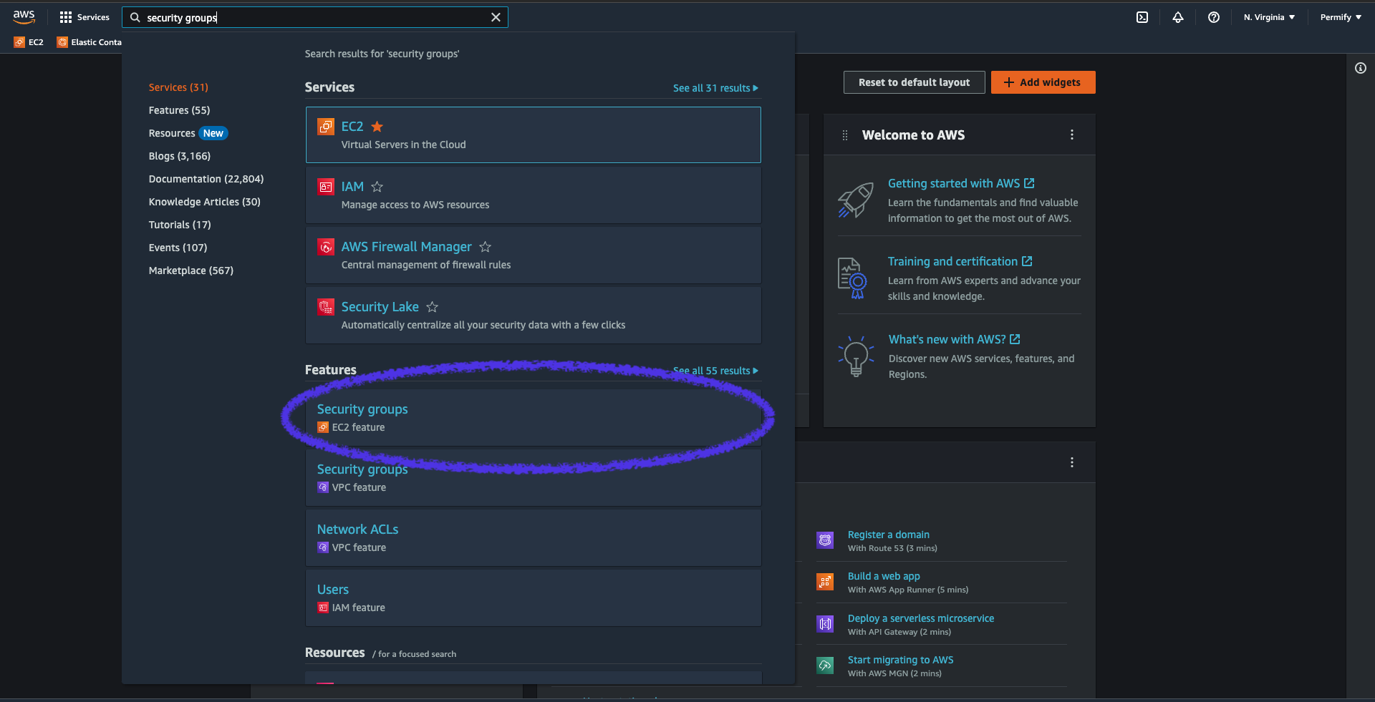Screen dimensions: 1375x702
Task: Open the help question mark icon
Action: click(x=1214, y=17)
